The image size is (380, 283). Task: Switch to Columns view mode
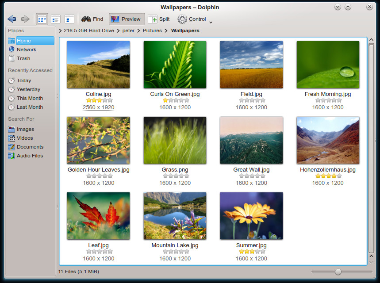(x=69, y=19)
